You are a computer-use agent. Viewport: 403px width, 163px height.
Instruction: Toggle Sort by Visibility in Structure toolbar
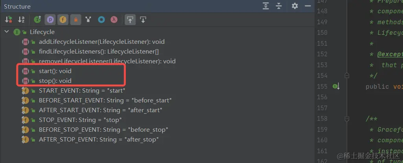pyautogui.click(x=8, y=20)
